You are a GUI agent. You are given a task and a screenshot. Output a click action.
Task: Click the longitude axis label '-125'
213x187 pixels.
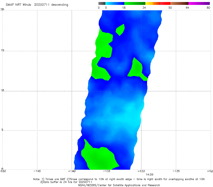click(176, 171)
